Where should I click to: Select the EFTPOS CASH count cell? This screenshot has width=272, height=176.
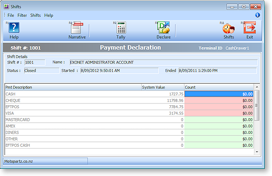(219, 145)
